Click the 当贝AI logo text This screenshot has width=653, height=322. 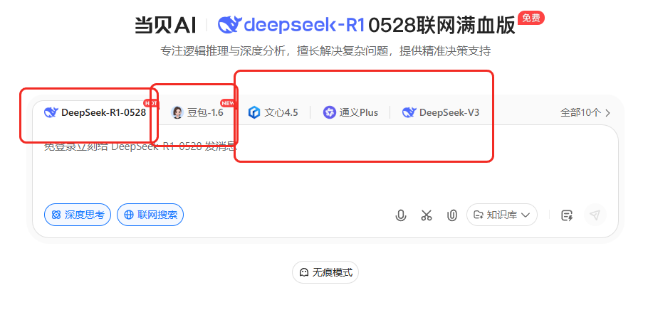pyautogui.click(x=165, y=26)
